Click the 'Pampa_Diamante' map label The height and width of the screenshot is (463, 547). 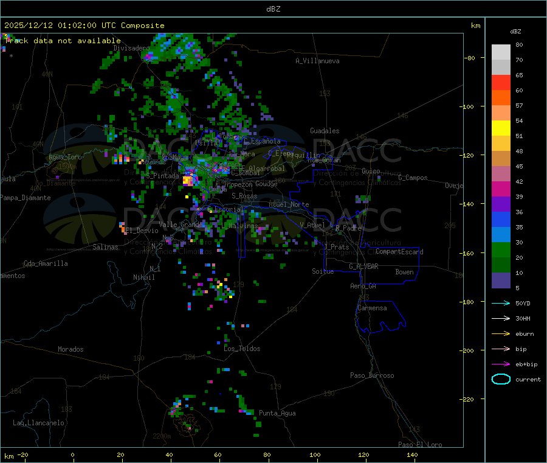[x=25, y=198]
